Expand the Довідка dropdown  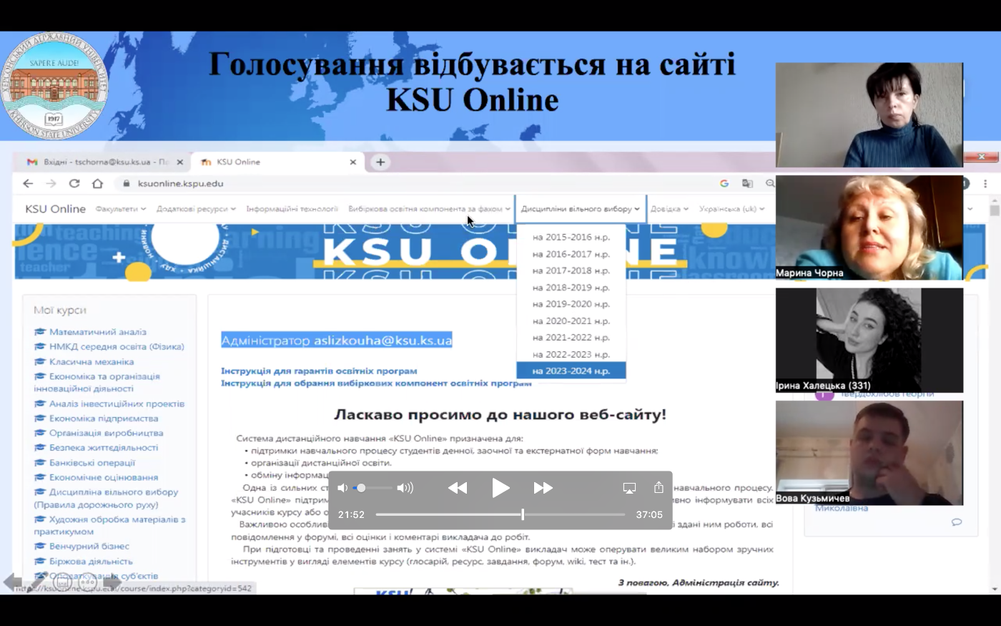pos(669,209)
